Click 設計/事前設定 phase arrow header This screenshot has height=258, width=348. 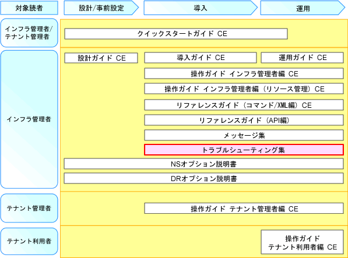(x=101, y=8)
